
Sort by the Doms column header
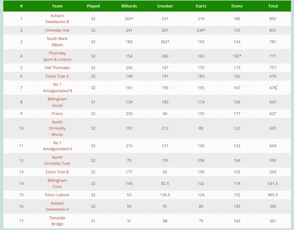coord(237,6)
